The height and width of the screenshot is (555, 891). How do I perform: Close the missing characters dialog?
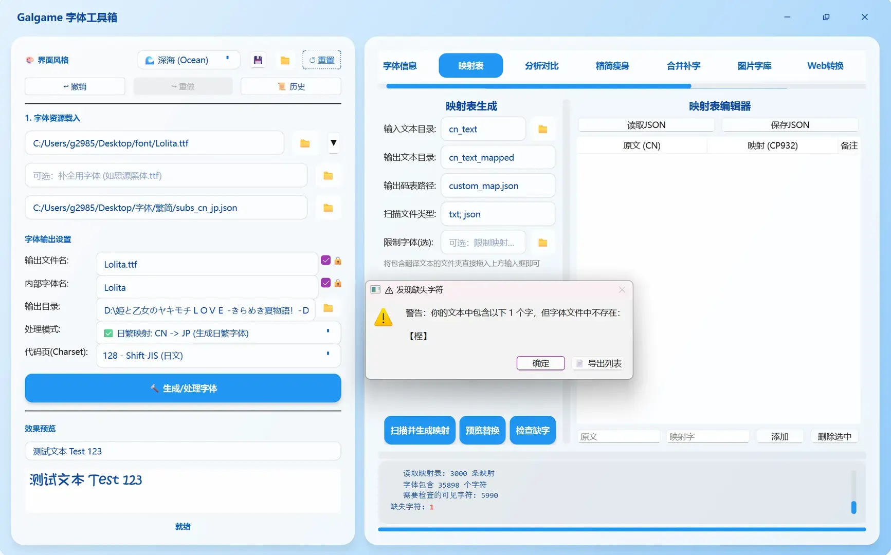pos(622,290)
